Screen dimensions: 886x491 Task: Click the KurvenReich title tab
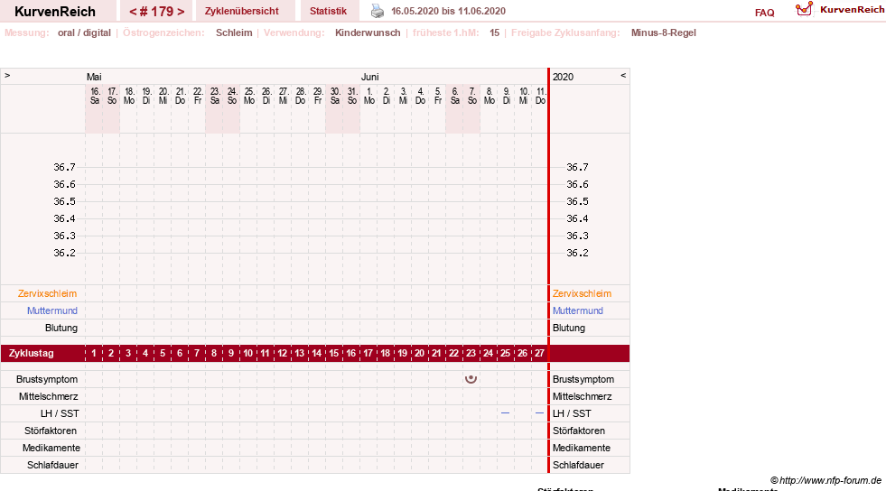(x=55, y=12)
